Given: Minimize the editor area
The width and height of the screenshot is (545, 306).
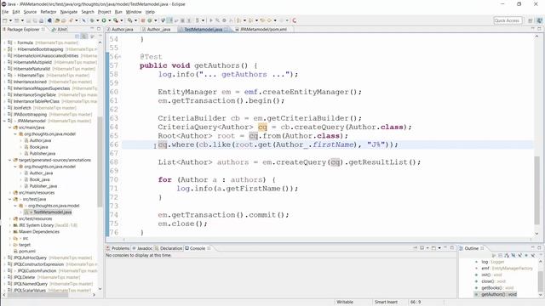Looking at the screenshot, I should (532, 29).
